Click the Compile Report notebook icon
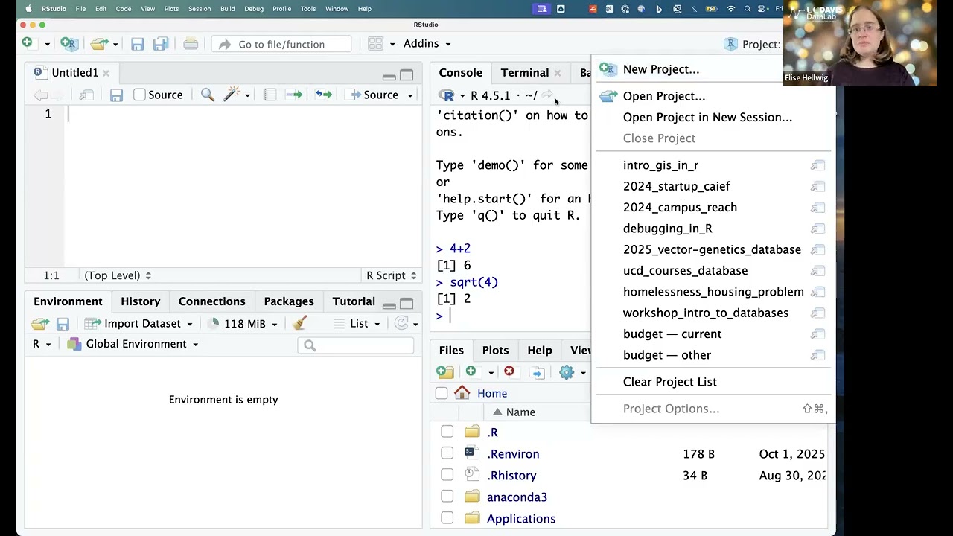953x536 pixels. (x=270, y=95)
